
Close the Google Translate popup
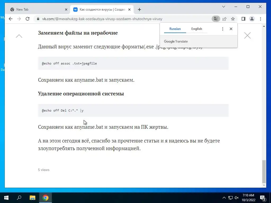coord(231,29)
